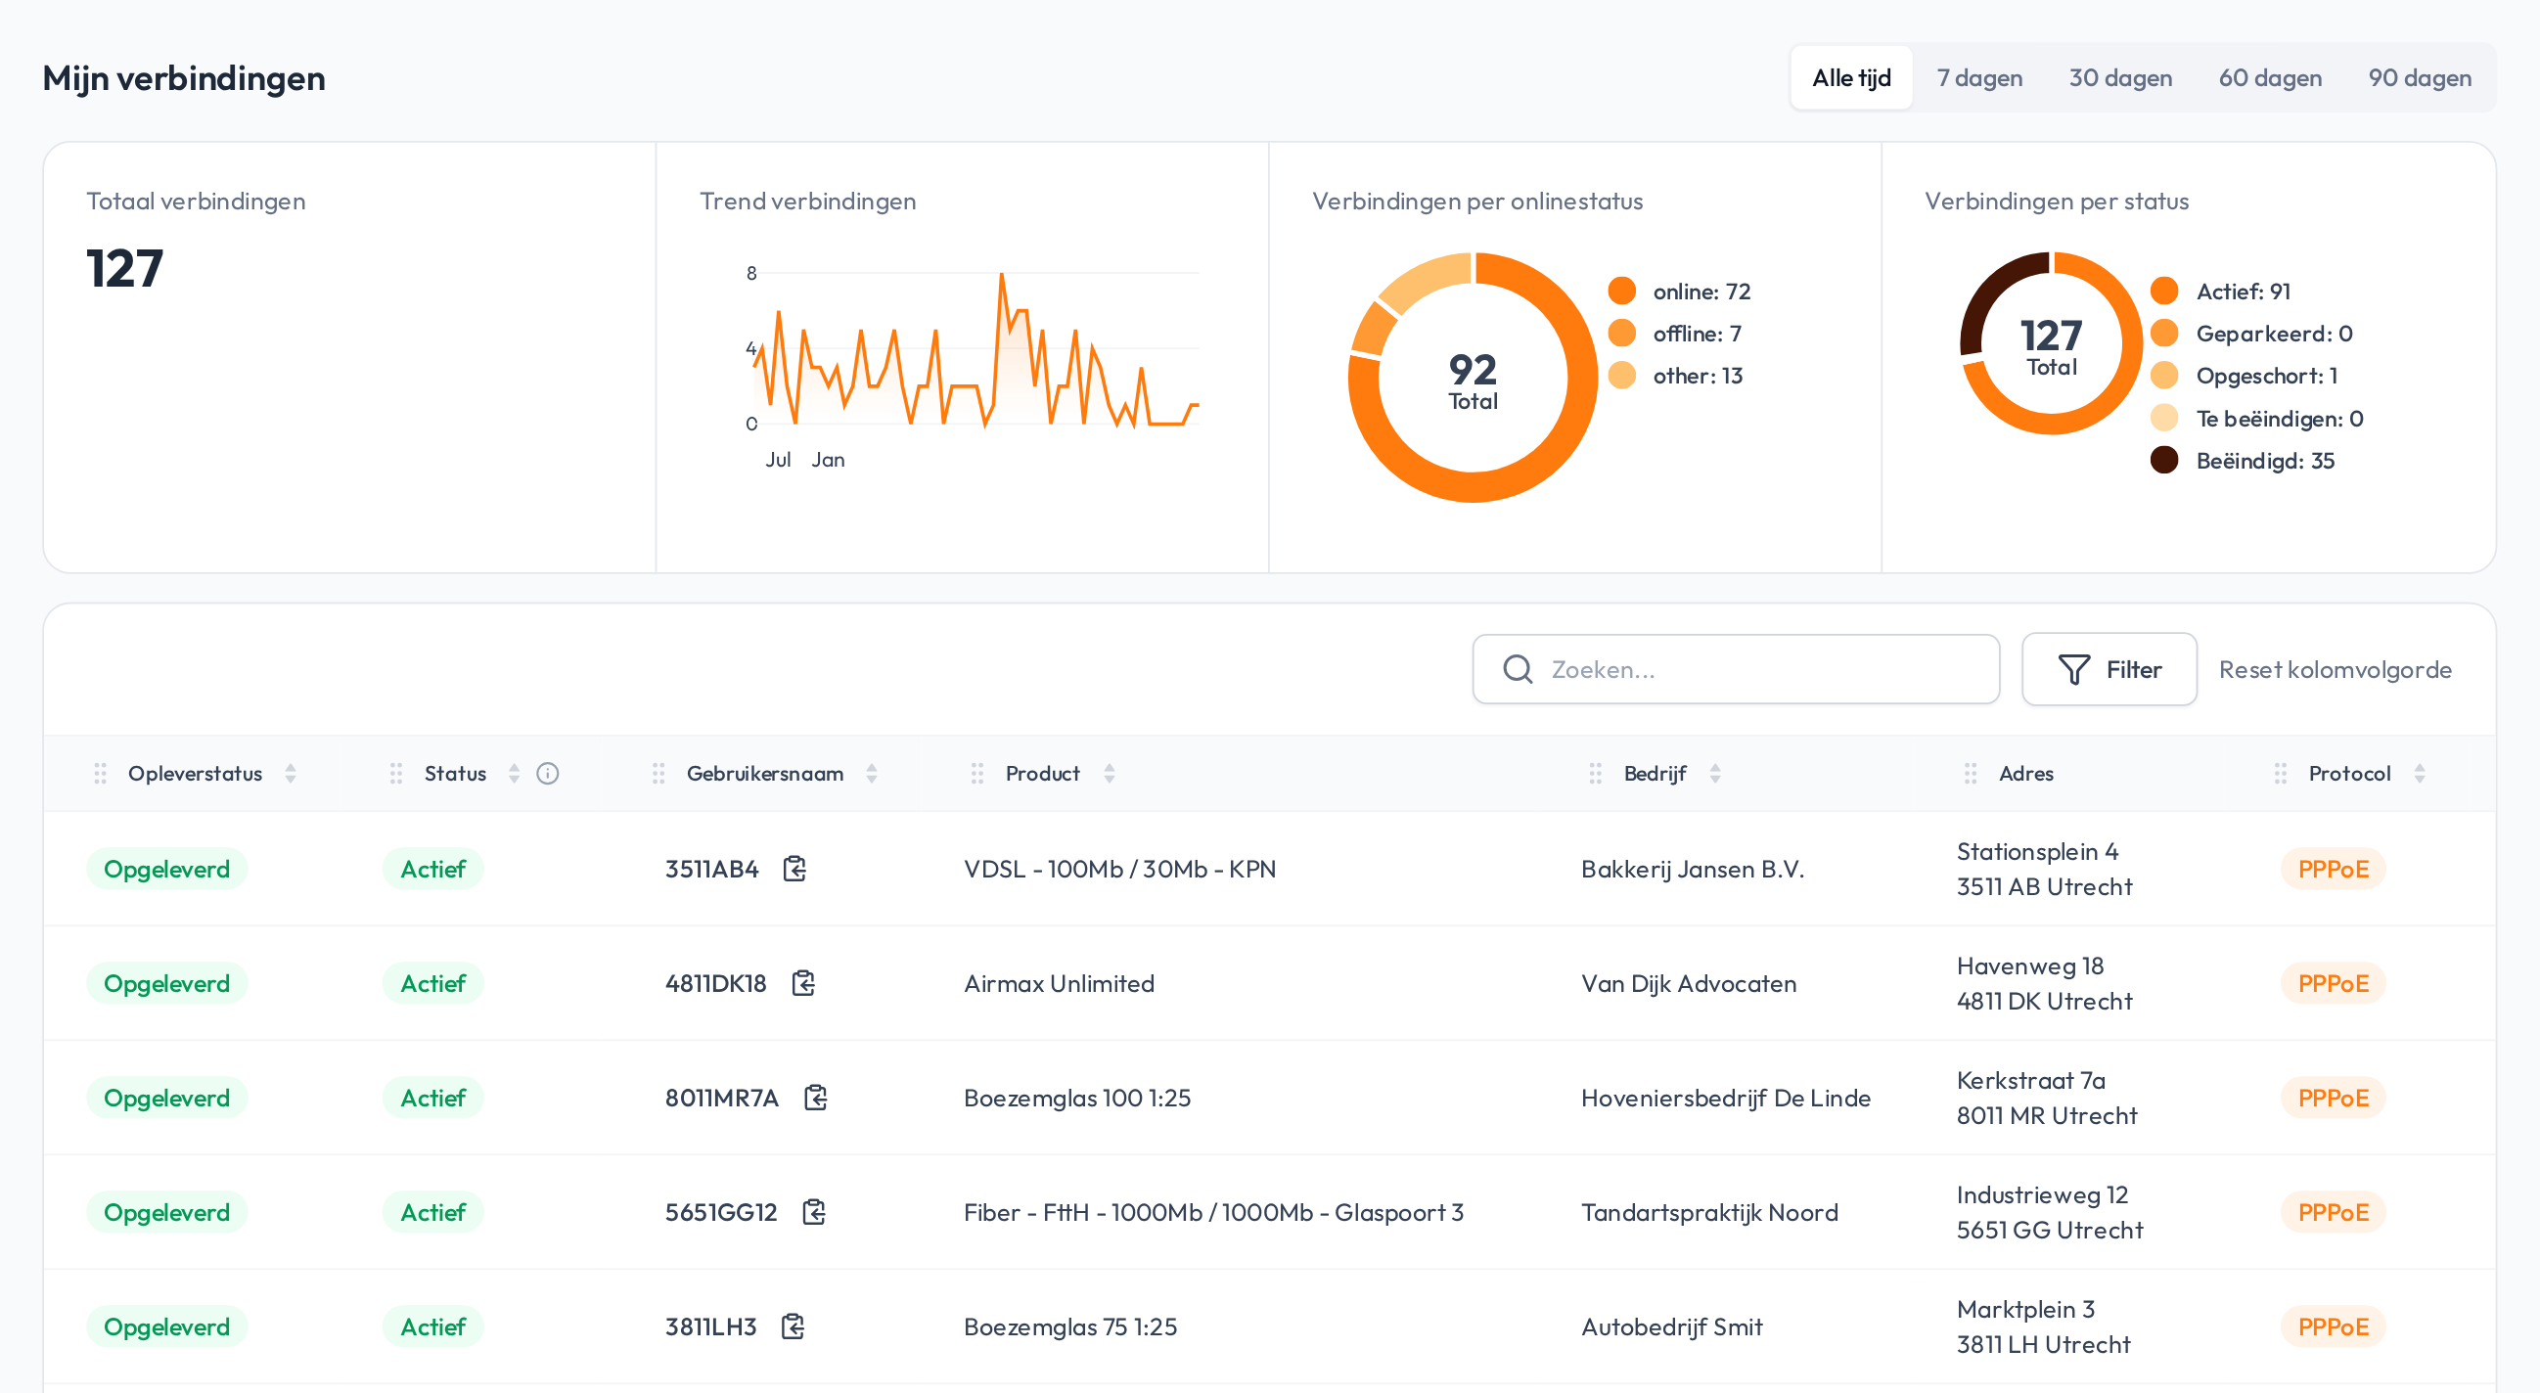Sort by Bedrijf using its sort arrows
Screen dimensions: 2540x1393
(x=1715, y=774)
